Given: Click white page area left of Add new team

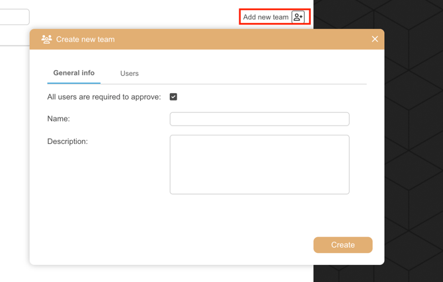Looking at the screenshot, I should [132, 17].
